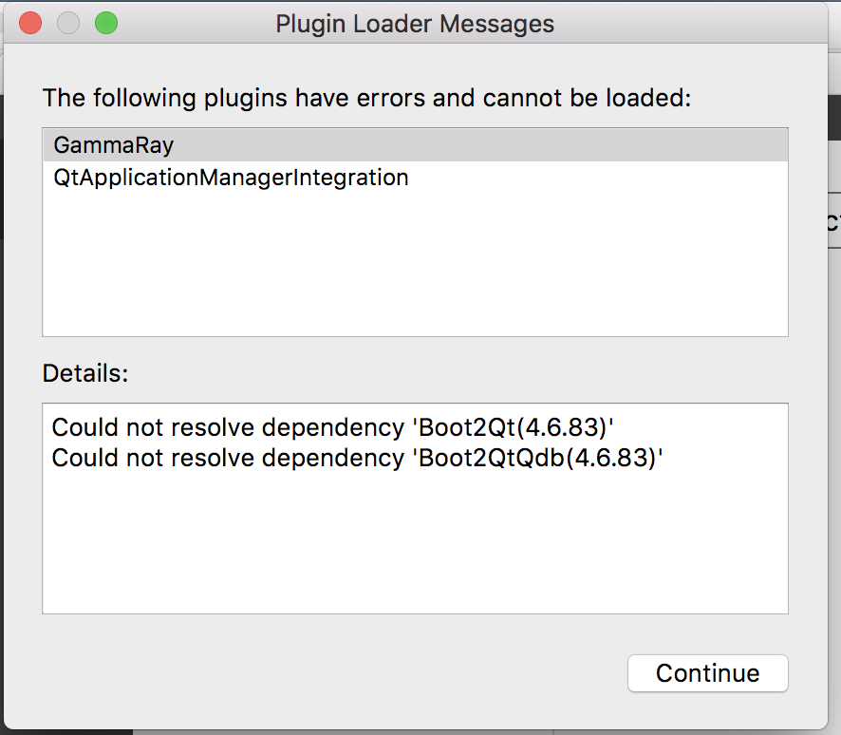
Task: Click the Boot2QtQdb(4.6.83) dependency error line
Action: pyautogui.click(x=356, y=458)
